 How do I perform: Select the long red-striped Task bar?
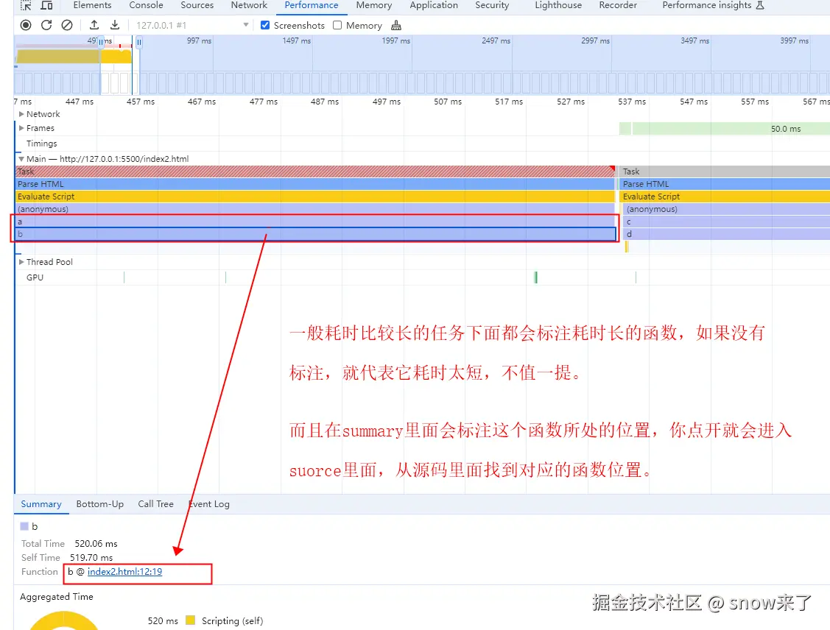point(315,171)
